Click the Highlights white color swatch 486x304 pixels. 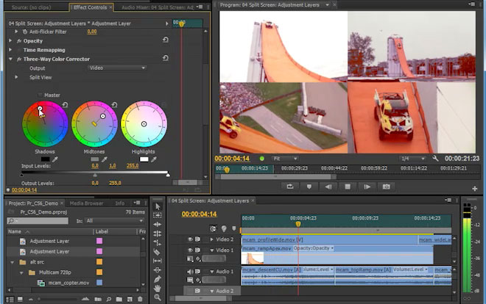coord(144,159)
